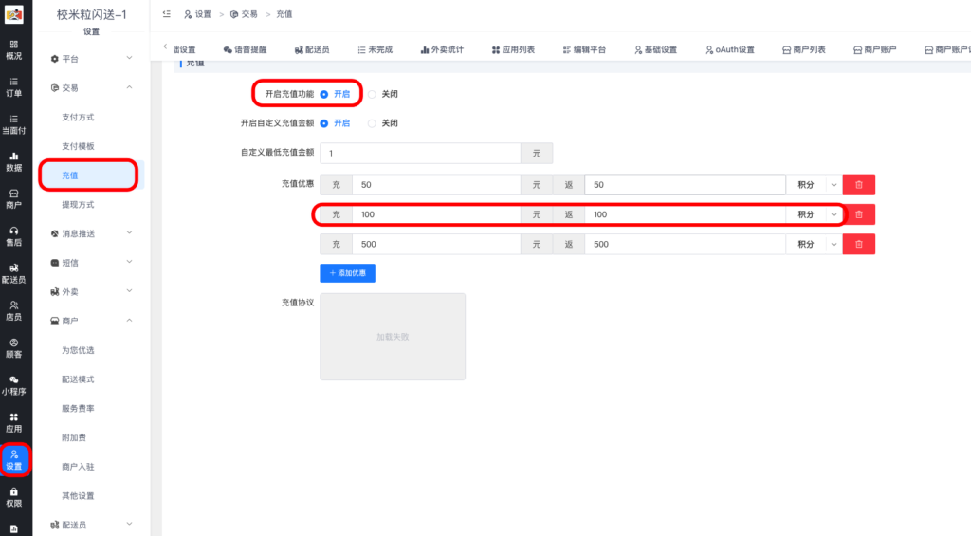The height and width of the screenshot is (536, 971).
Task: Open the 顾客 customer icon
Action: click(13, 348)
